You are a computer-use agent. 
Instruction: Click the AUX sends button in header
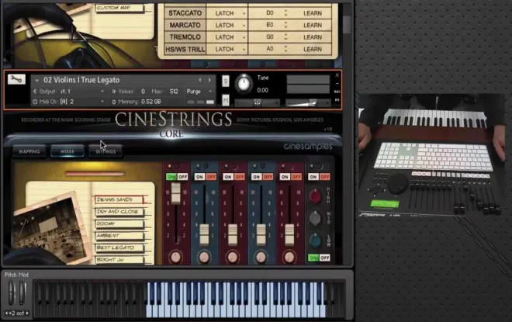(x=337, y=92)
